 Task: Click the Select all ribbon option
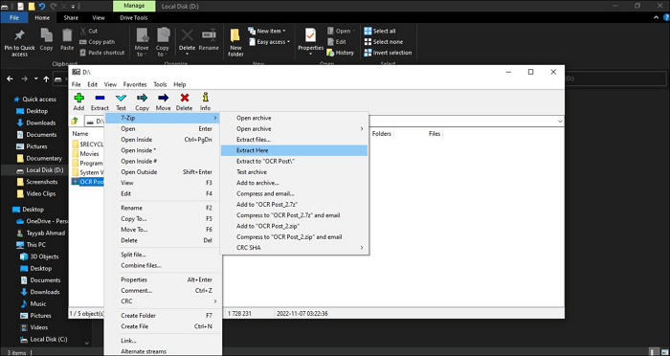[379, 32]
